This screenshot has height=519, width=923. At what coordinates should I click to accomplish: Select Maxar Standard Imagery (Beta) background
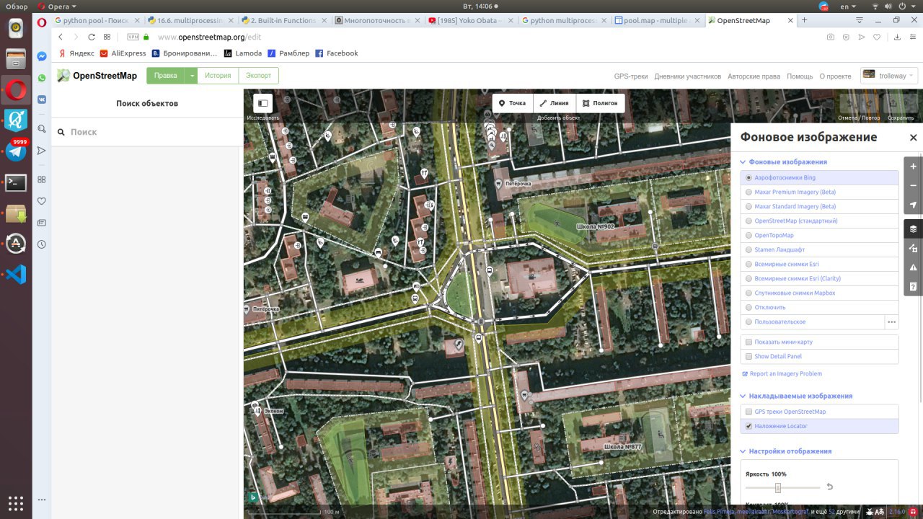tap(820, 206)
